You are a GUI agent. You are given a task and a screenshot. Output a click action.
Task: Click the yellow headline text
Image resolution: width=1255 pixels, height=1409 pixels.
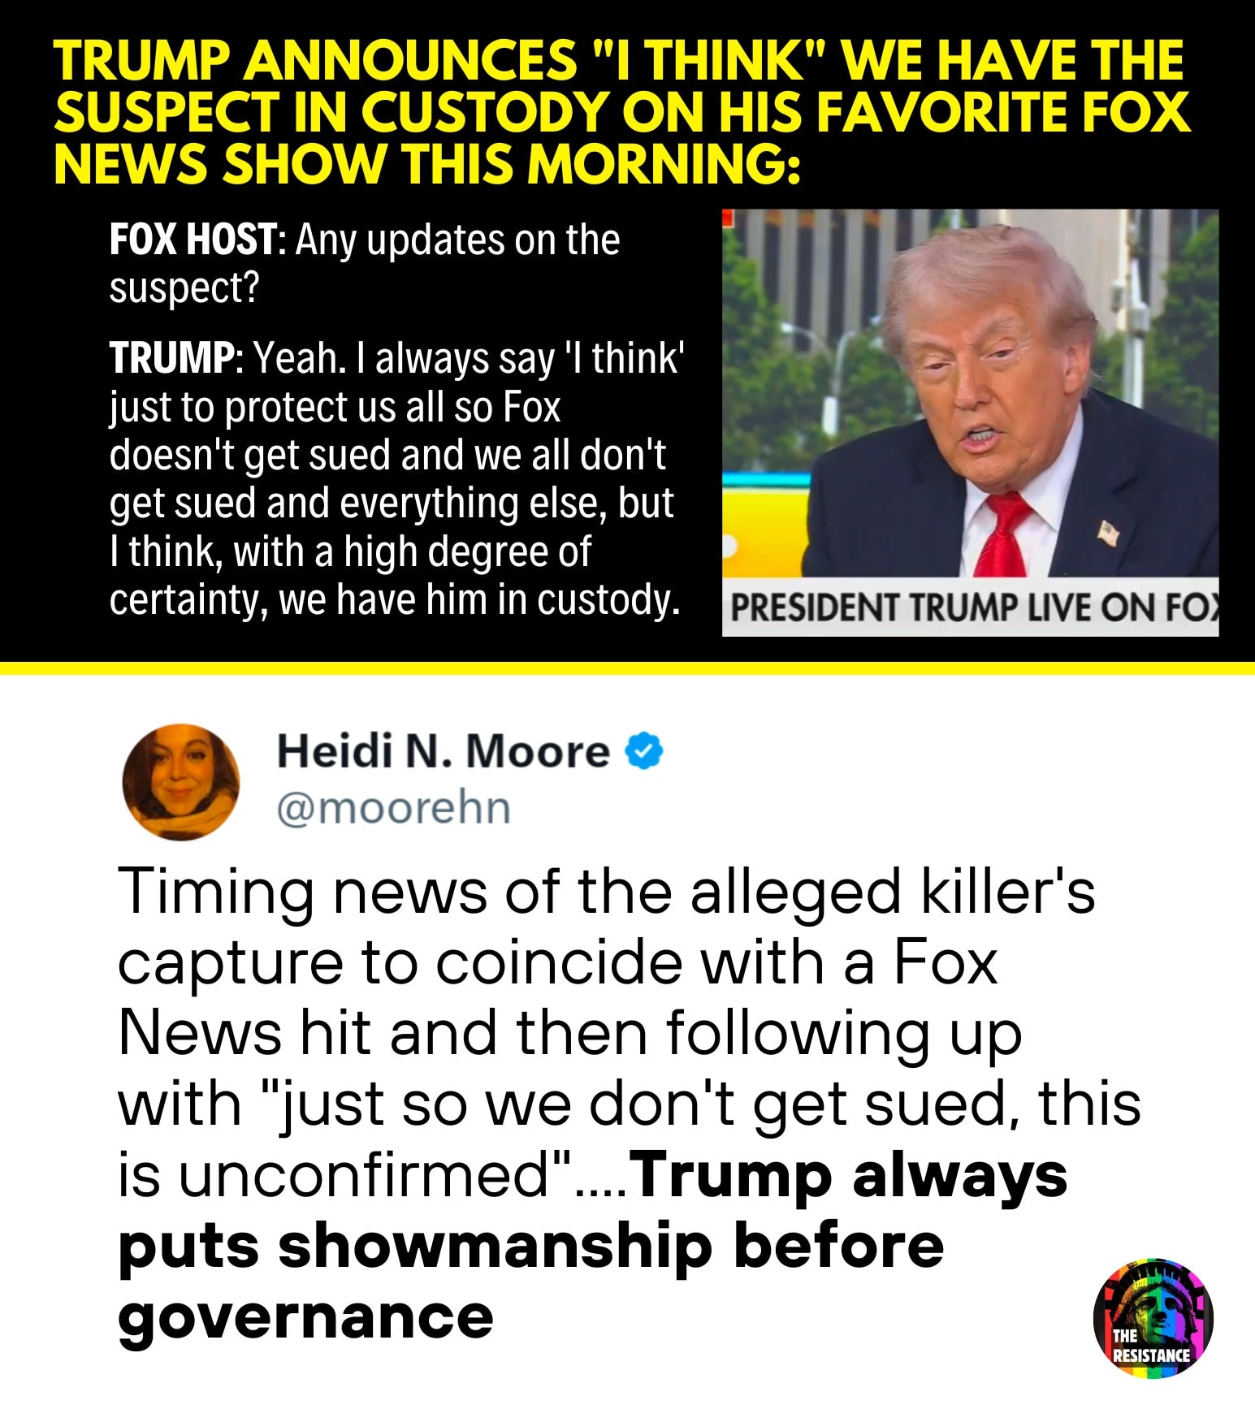(621, 111)
